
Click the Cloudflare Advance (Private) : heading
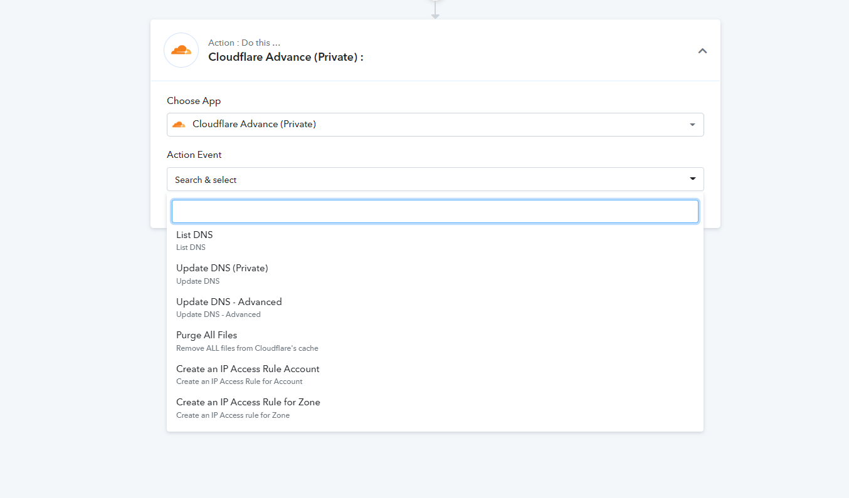286,57
